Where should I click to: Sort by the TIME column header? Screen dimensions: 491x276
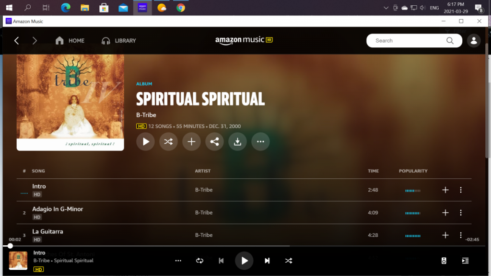pyautogui.click(x=373, y=171)
